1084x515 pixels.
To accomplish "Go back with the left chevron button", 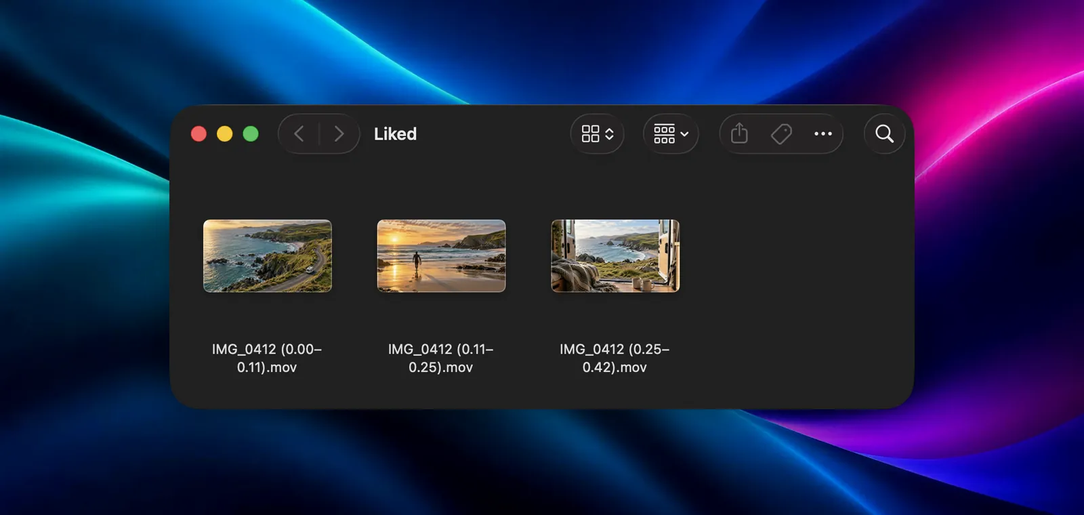I will click(299, 134).
